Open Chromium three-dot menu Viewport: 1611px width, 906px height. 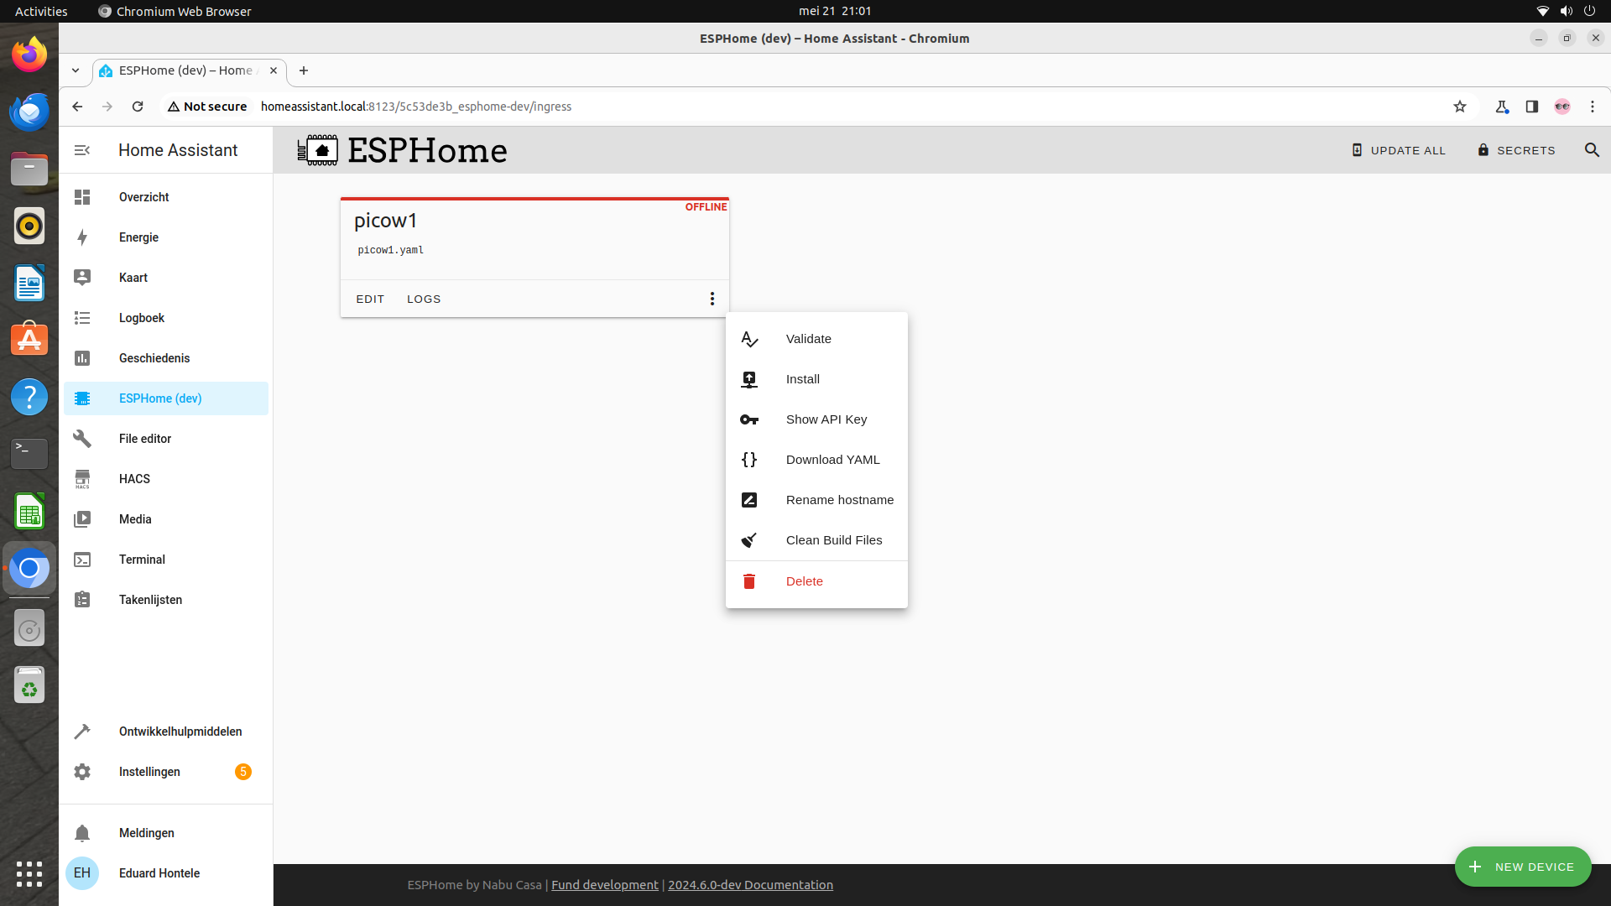point(1593,107)
